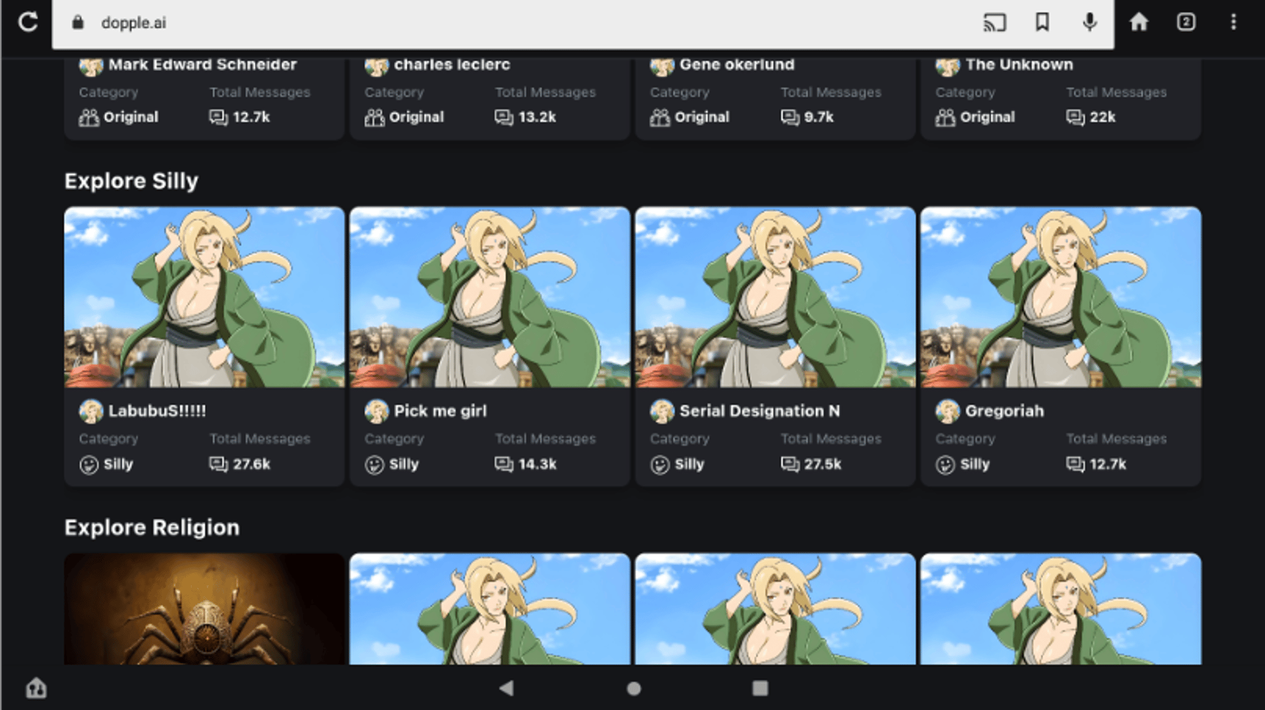Tap the cast screen icon

coord(994,23)
